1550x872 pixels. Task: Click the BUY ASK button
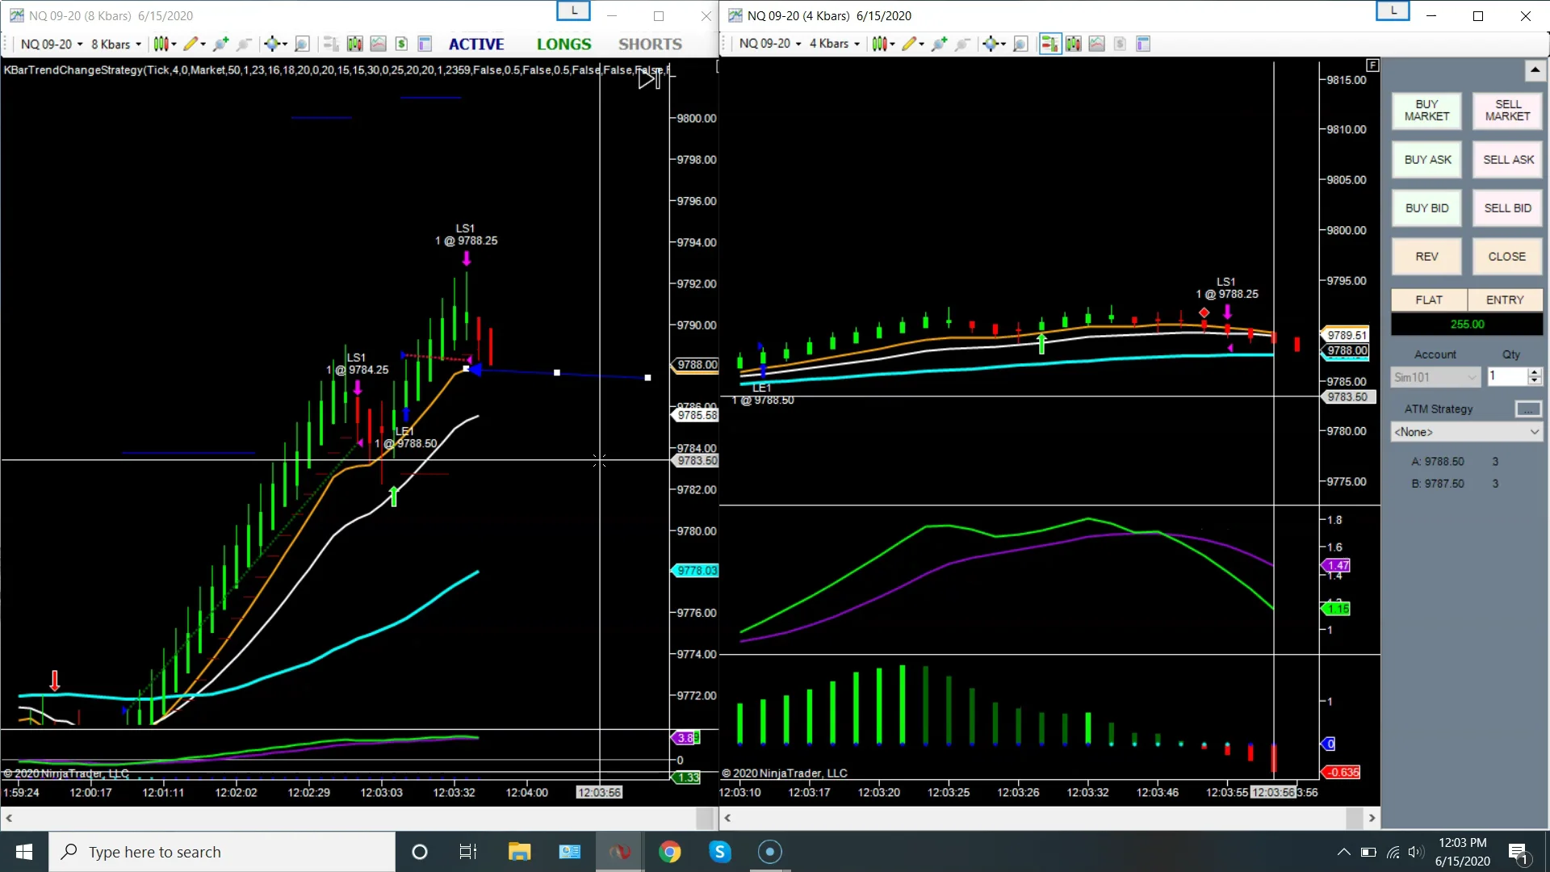(x=1426, y=160)
